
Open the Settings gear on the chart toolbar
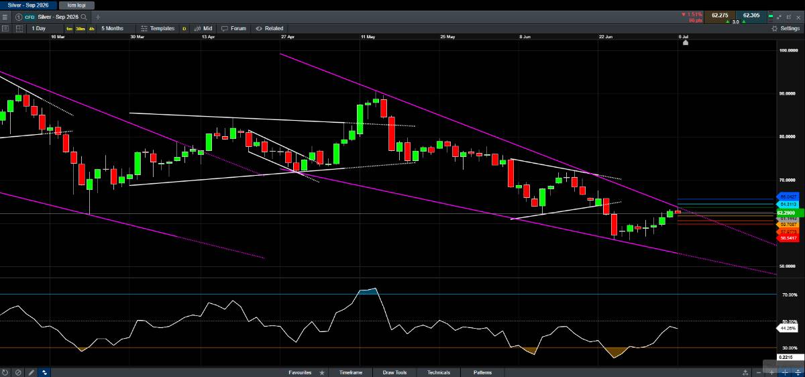coord(785,29)
